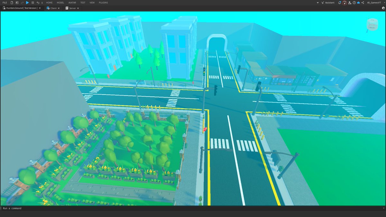Click the circled user avatar icon

click(x=345, y=3)
